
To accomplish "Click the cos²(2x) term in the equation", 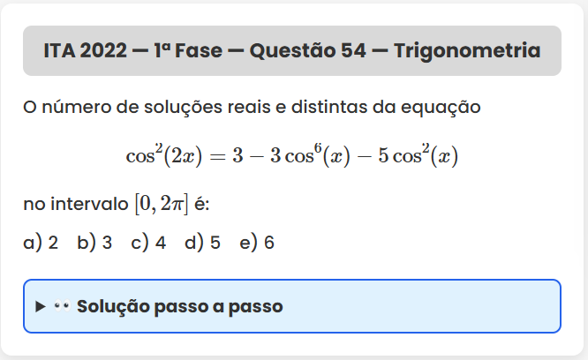I will (164, 156).
